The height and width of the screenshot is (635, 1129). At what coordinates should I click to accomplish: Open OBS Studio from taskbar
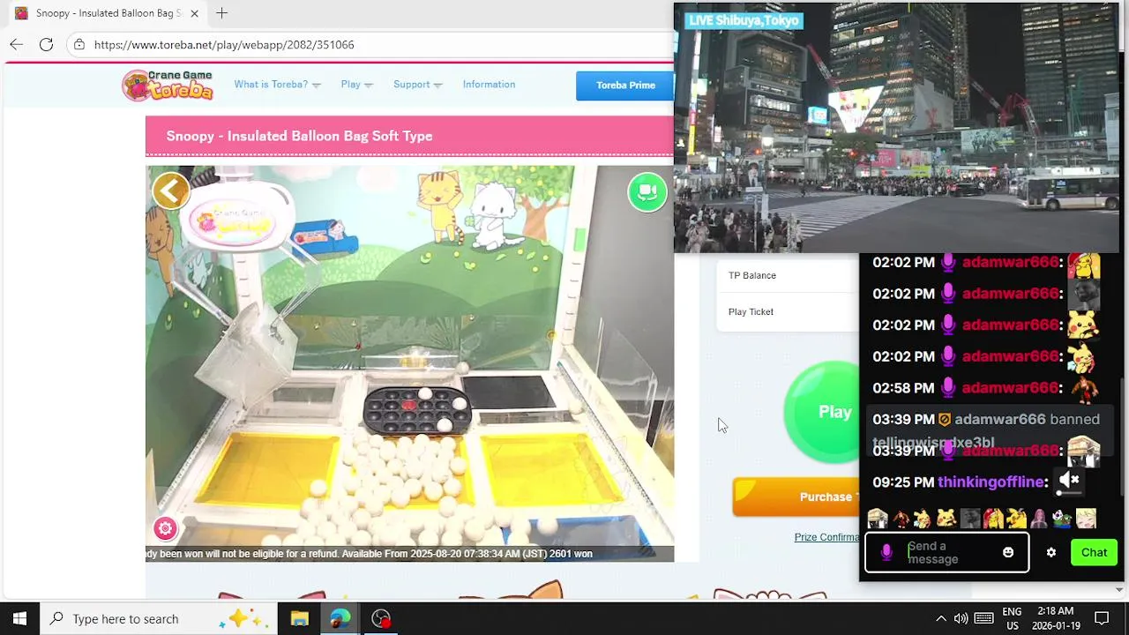pos(381,618)
